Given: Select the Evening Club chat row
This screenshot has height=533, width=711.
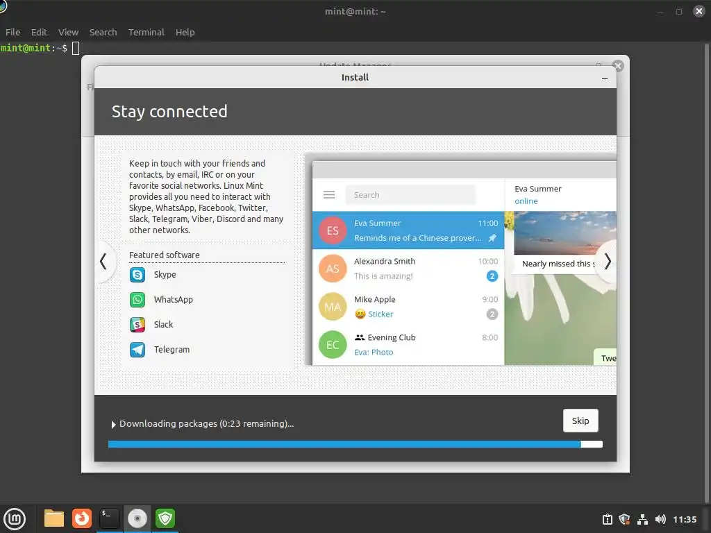Looking at the screenshot, I should 408,344.
